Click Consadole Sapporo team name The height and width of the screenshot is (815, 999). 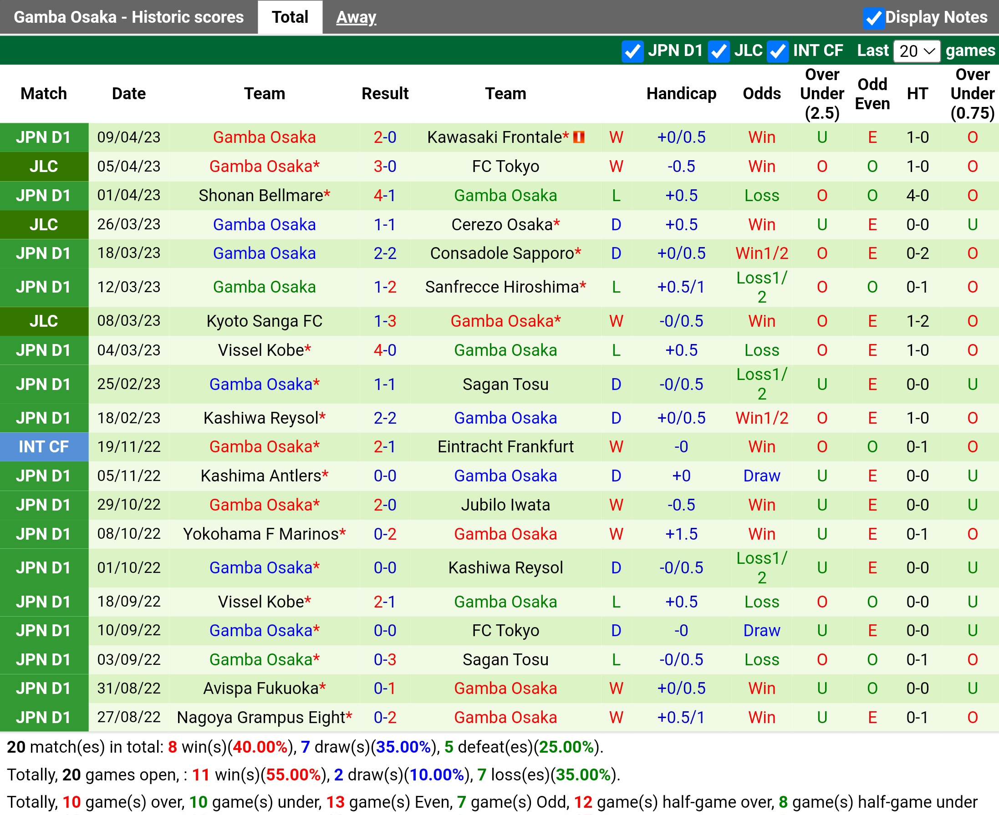502,253
